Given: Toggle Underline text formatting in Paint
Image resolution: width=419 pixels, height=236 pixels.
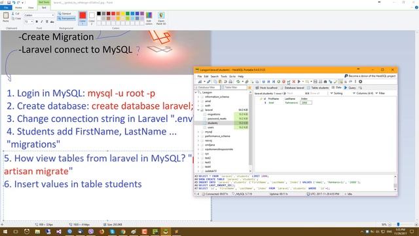Looking at the screenshot, I should 46,22.
